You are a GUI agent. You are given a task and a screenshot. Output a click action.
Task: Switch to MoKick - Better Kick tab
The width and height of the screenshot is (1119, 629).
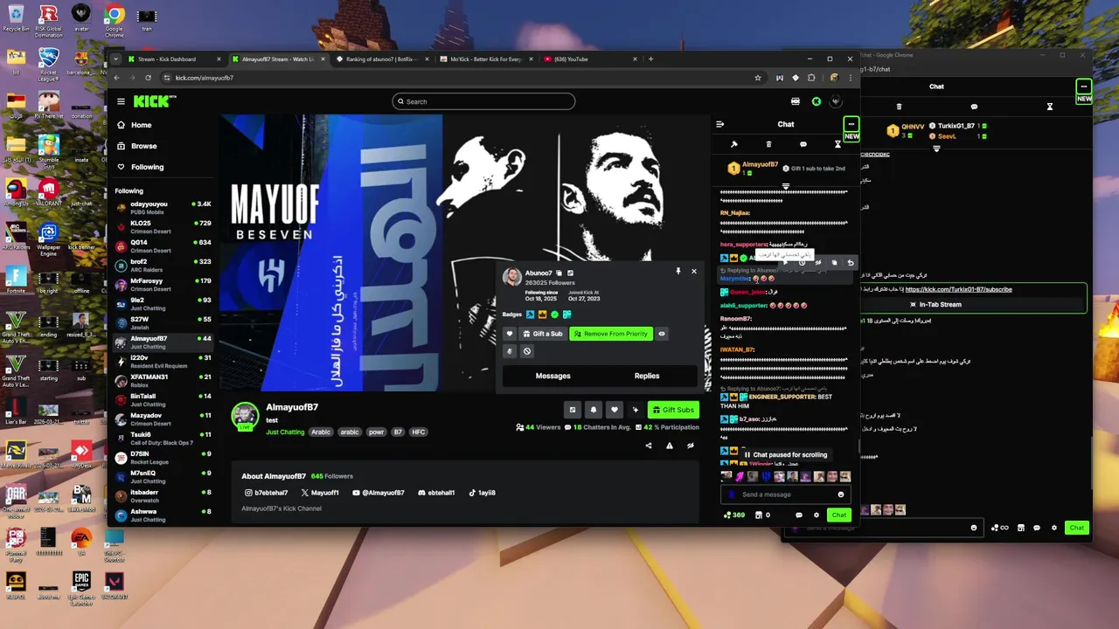486,59
